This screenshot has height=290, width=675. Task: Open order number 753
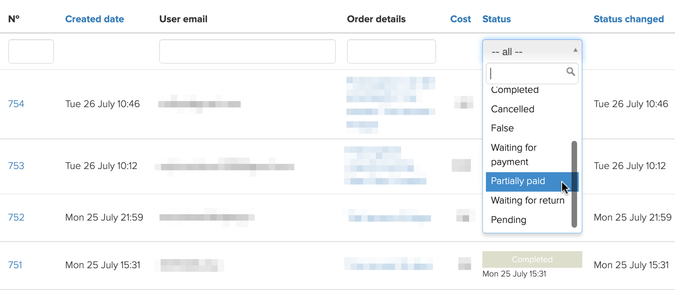click(16, 166)
